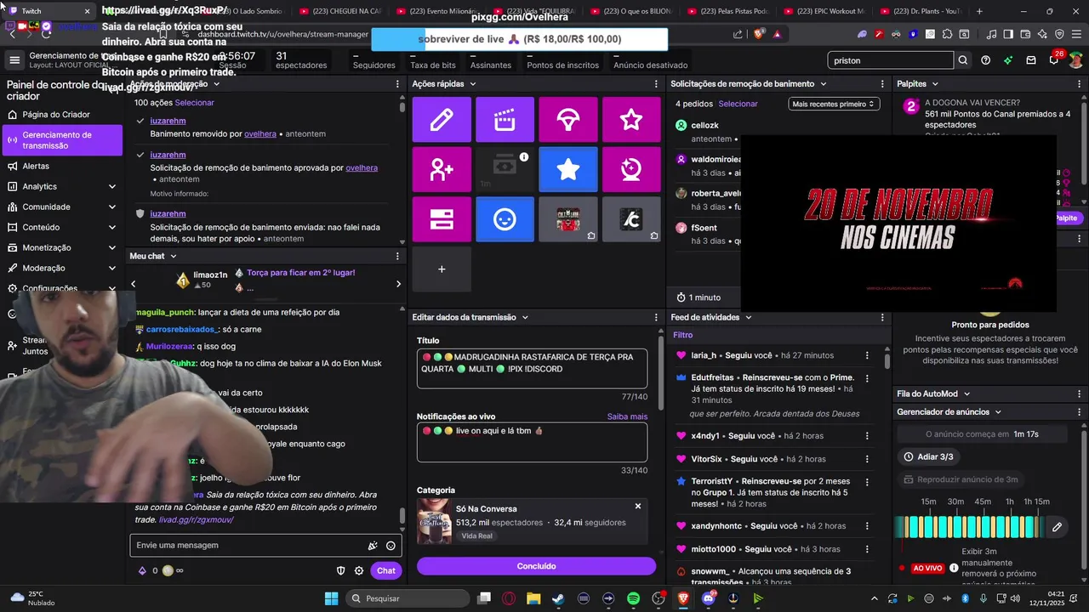The image size is (1089, 612).
Task: Open the inbox envelope icon in header
Action: pos(1031,60)
